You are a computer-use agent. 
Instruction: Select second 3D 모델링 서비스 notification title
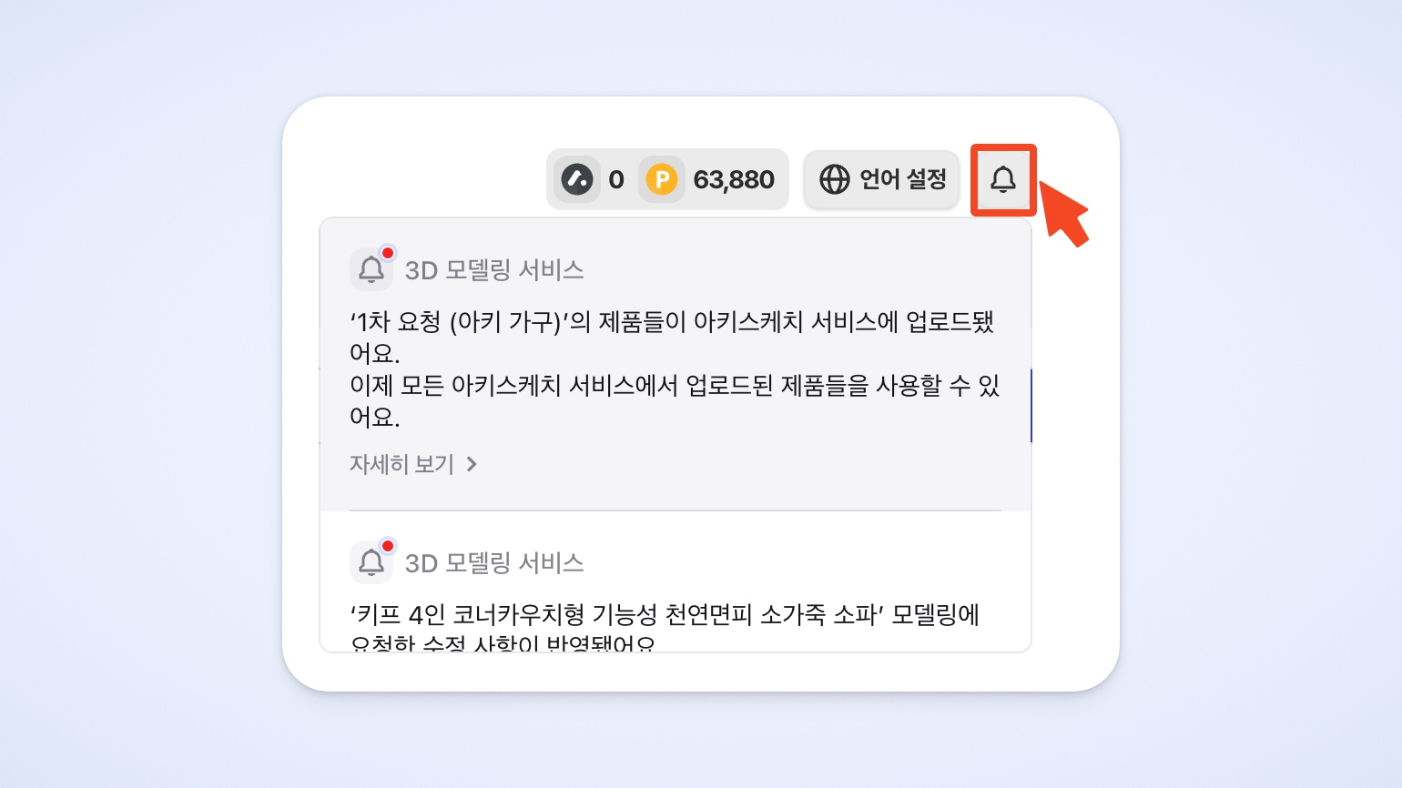pyautogui.click(x=494, y=563)
